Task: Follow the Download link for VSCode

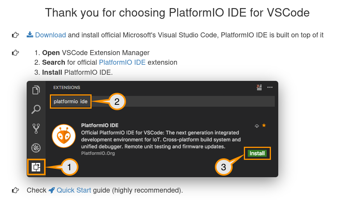Action: [50, 35]
